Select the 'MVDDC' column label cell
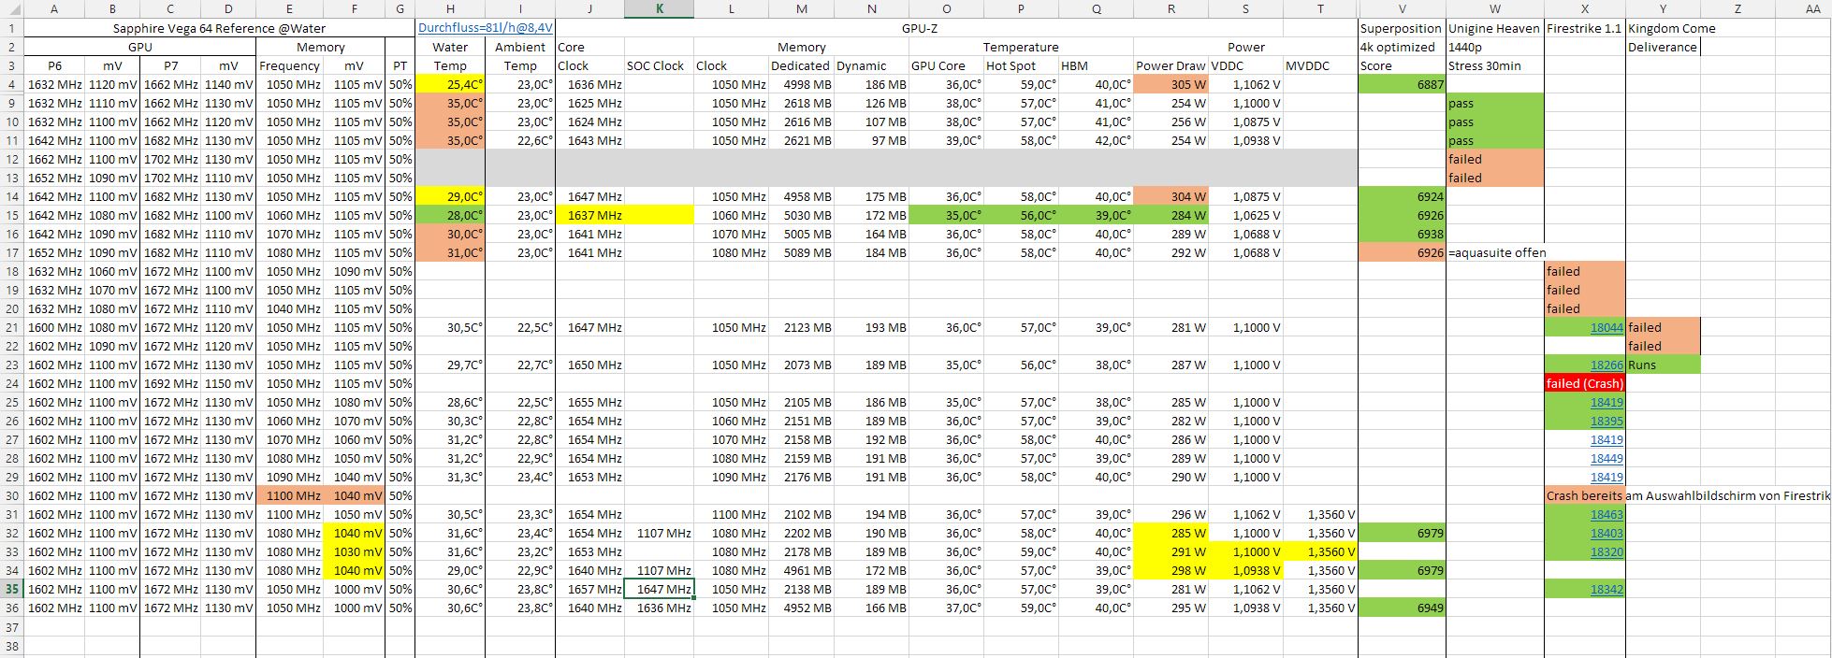1832x658 pixels. [1320, 65]
